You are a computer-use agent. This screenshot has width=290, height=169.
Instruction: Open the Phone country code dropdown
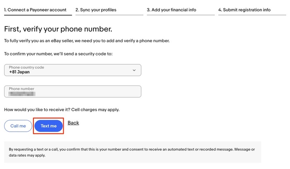coord(72,70)
